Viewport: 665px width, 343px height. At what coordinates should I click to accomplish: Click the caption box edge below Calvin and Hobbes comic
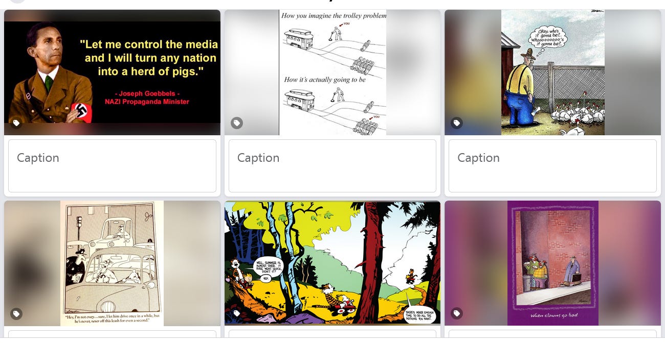tap(332, 334)
